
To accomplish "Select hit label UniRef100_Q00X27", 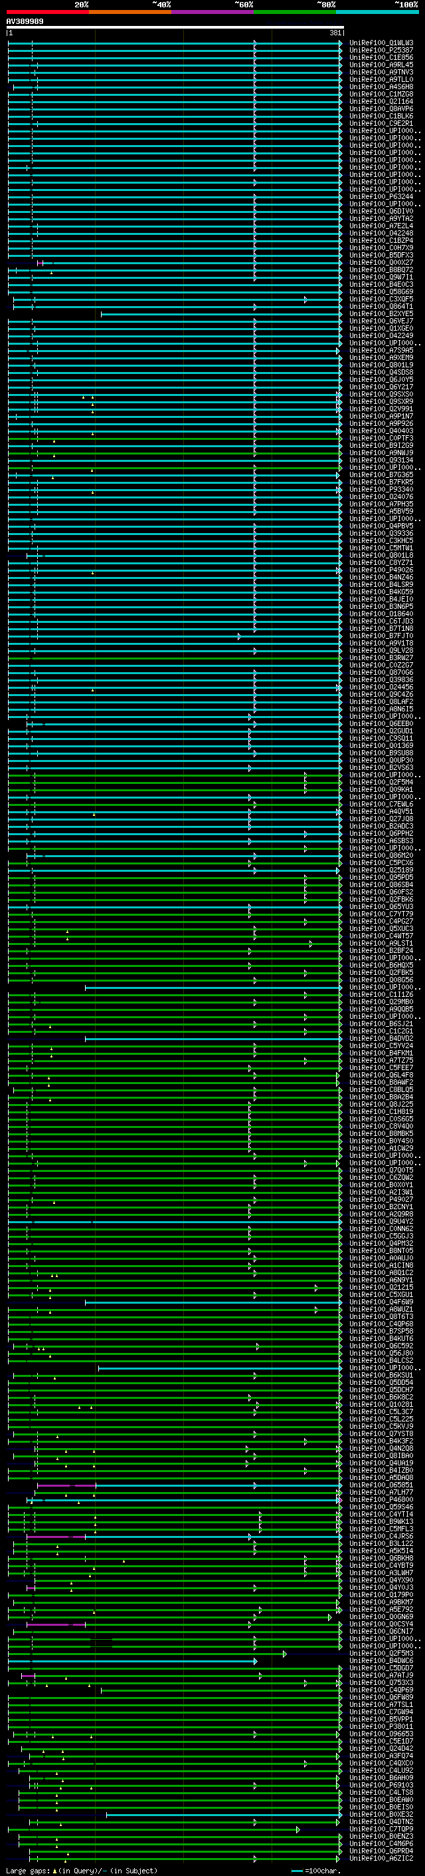I will (x=381, y=262).
